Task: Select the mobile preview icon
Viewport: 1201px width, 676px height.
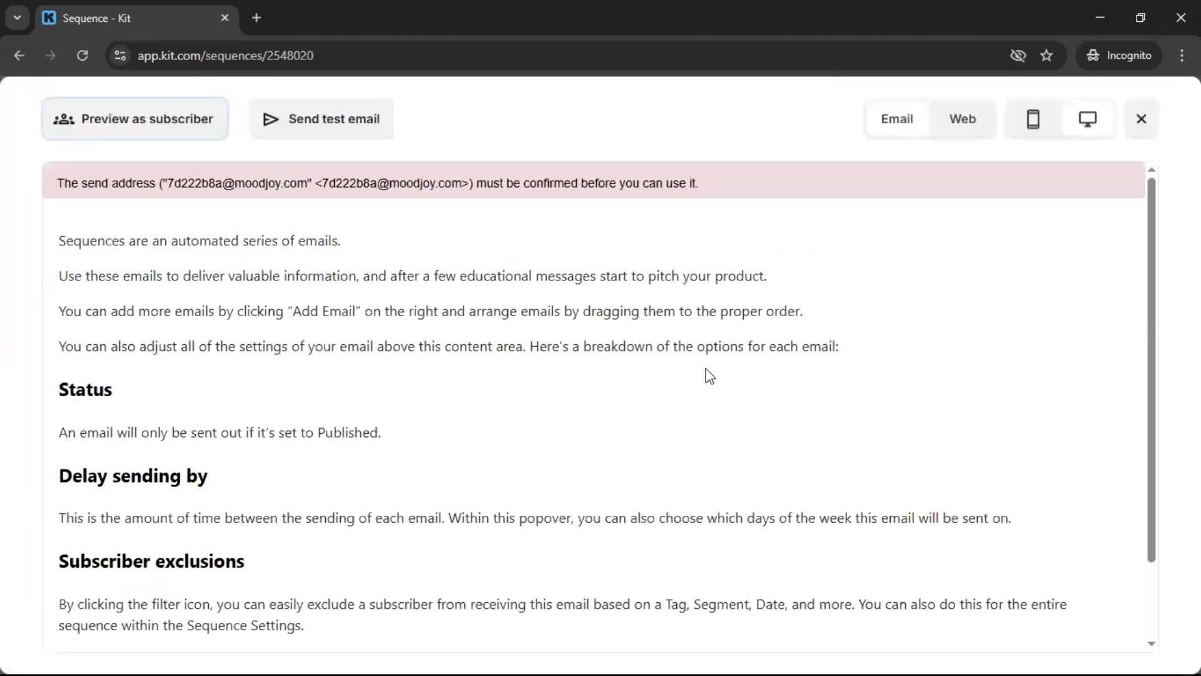Action: click(1033, 119)
